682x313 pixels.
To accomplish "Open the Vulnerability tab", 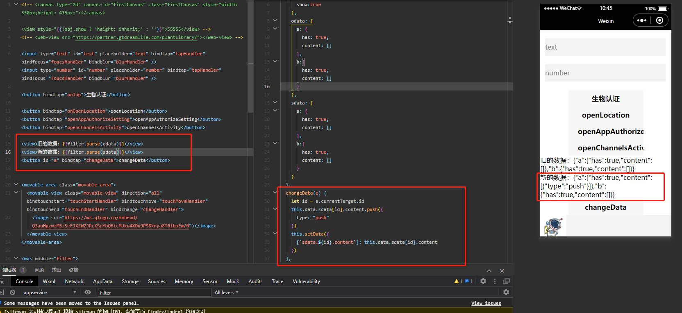I will click(x=306, y=281).
